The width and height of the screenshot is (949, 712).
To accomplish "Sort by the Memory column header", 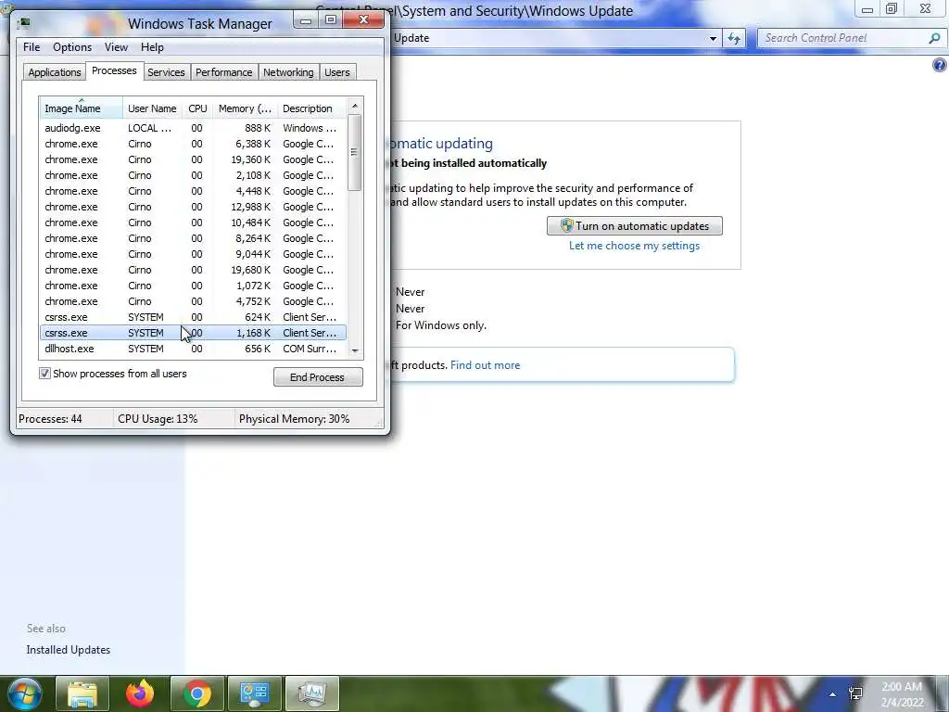I will coord(245,108).
